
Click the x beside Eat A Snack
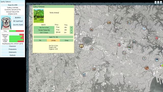tap(71, 33)
